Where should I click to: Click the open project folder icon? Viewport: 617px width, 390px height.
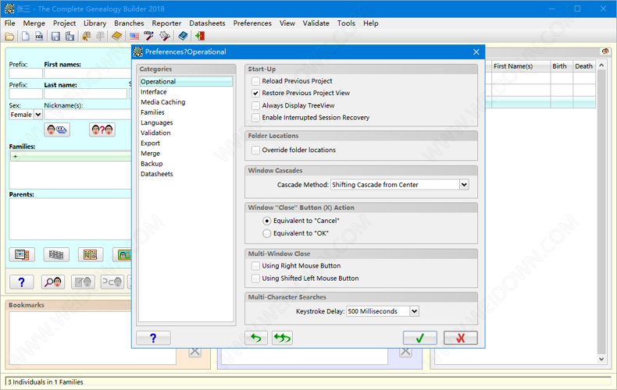[9, 37]
